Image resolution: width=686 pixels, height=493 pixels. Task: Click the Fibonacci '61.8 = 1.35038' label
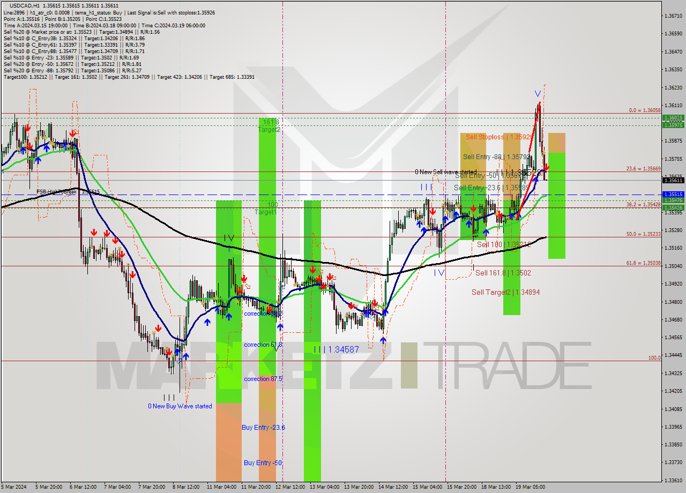(644, 263)
